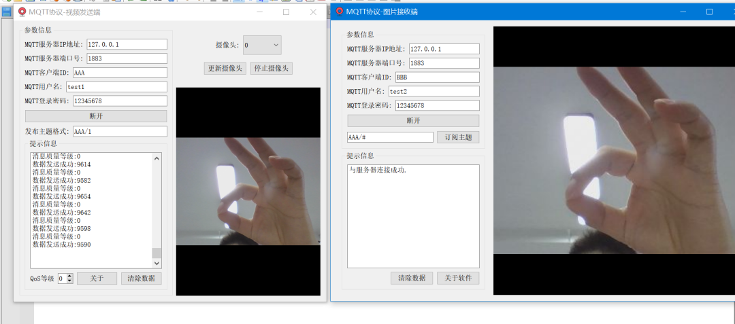Click the 关于 button in sender window
Screen dimensions: 735x324
pos(97,278)
